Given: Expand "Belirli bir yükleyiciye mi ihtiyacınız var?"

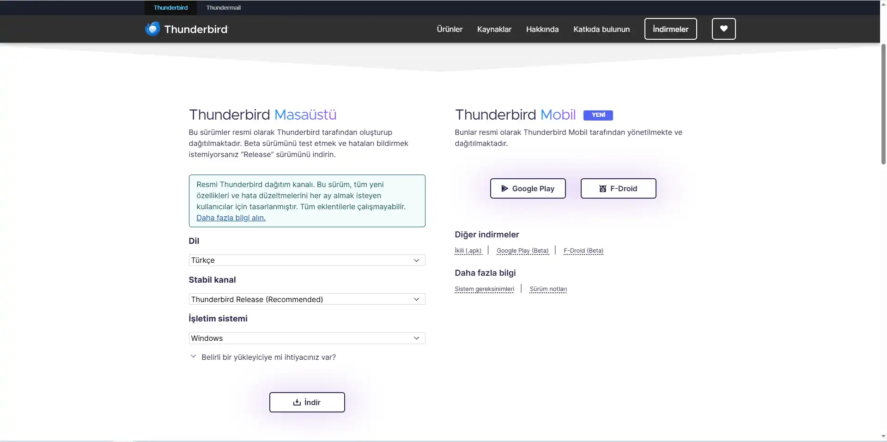Looking at the screenshot, I should 263,357.
